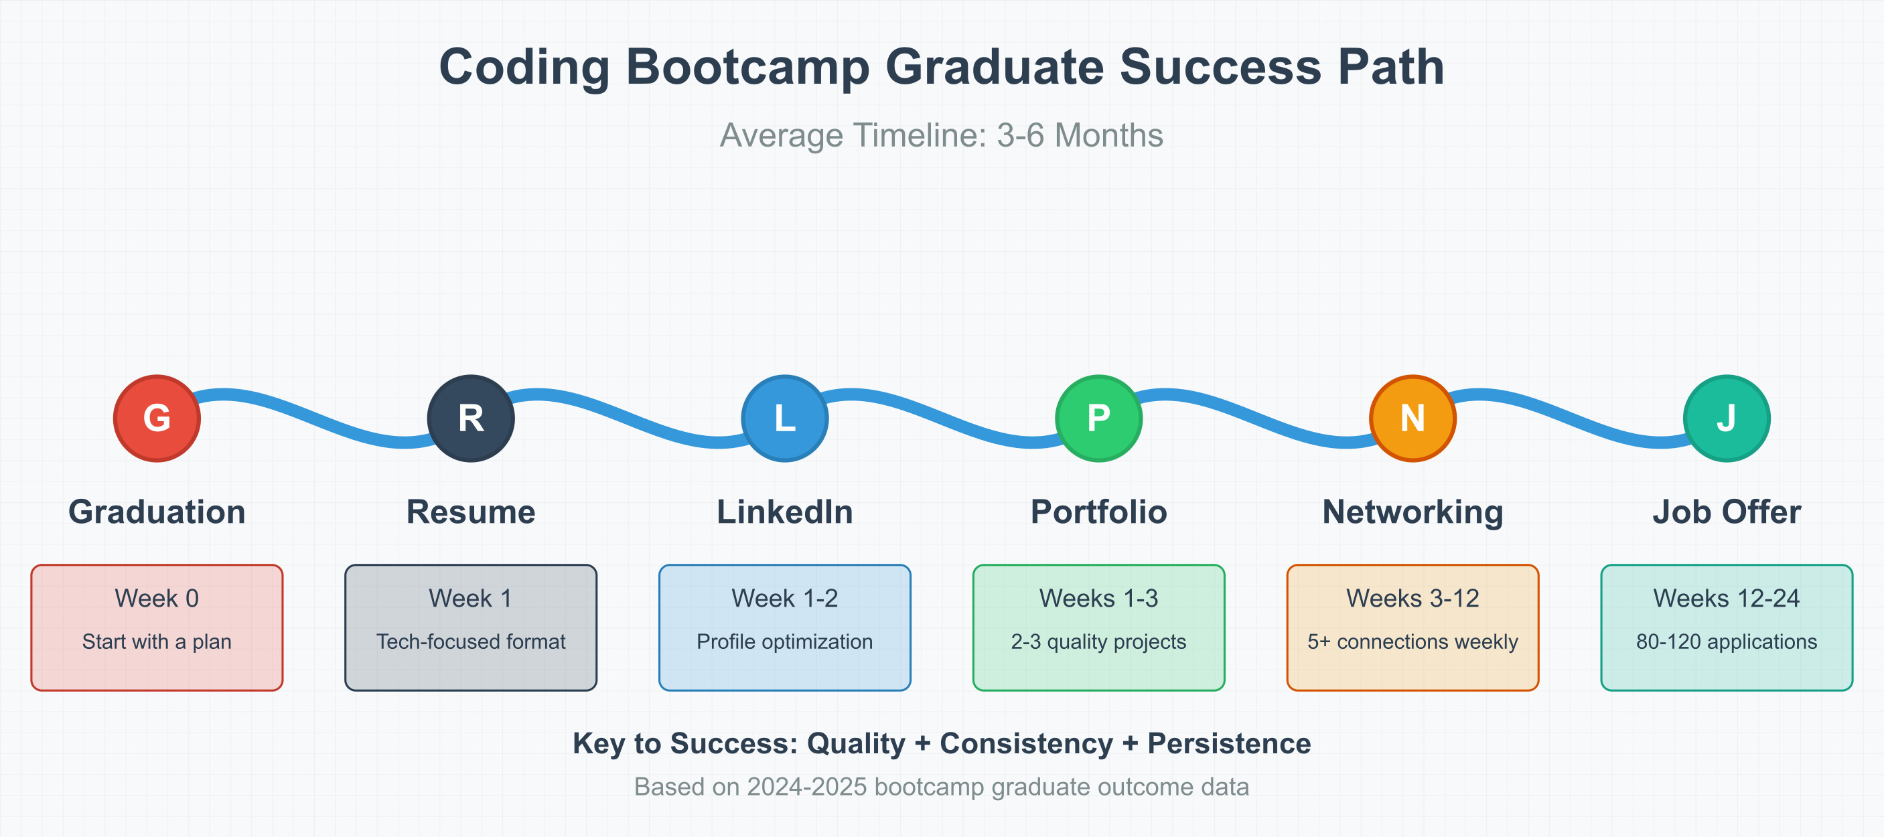Viewport: 1884px width, 837px height.
Task: Click the orange N Networking circle
Action: (x=1412, y=418)
